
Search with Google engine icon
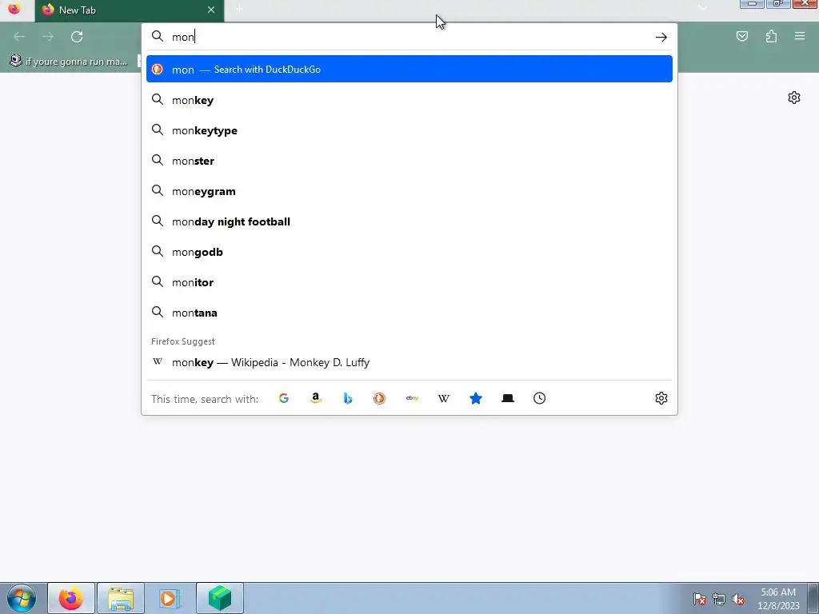point(284,398)
